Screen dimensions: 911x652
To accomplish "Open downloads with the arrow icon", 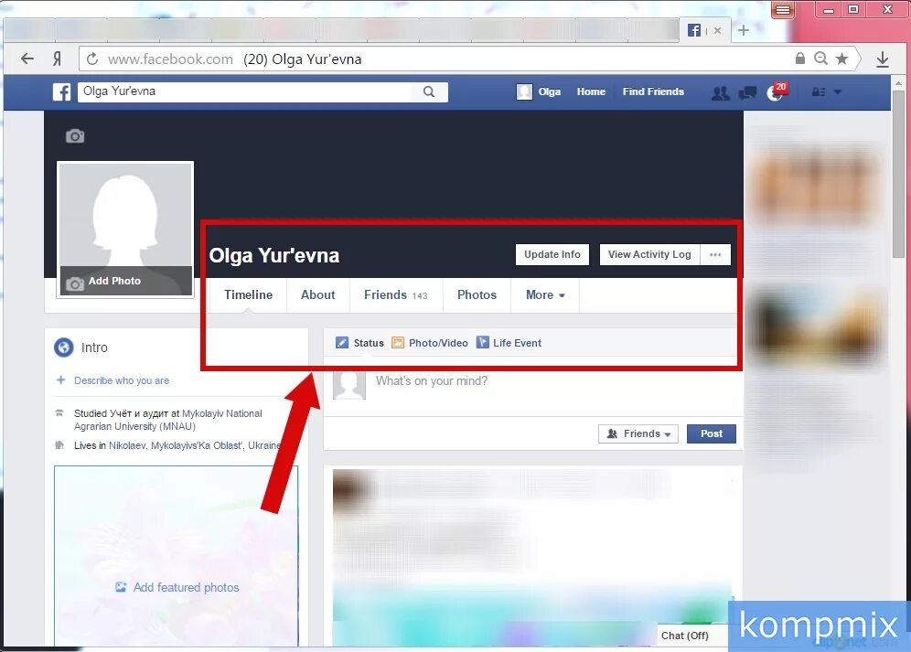I will point(883,59).
